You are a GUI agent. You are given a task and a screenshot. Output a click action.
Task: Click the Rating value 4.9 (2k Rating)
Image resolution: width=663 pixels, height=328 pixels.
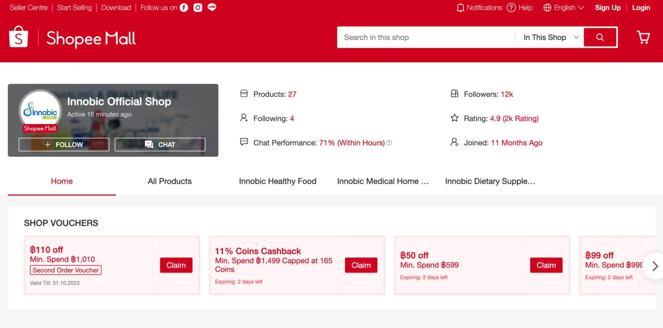click(514, 118)
